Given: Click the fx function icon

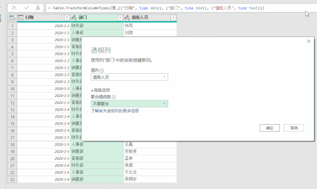Looking at the screenshot, I should click(38, 8).
